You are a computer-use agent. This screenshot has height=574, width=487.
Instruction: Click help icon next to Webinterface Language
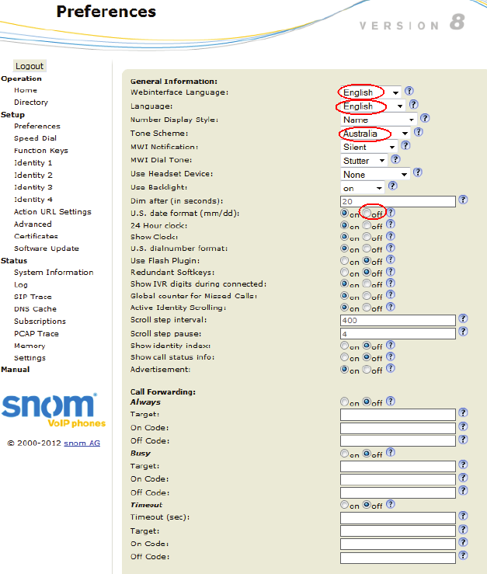[x=409, y=92]
